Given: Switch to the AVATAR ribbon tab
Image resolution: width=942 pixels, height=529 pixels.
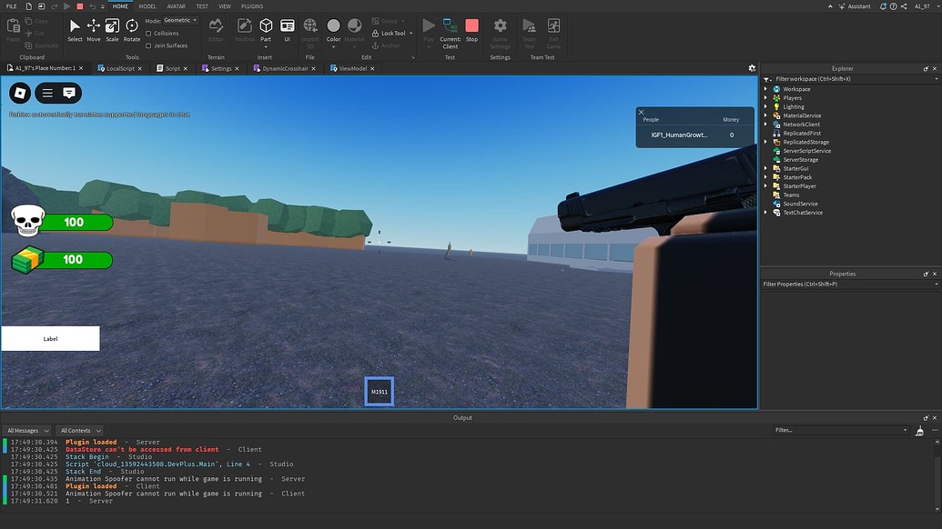Looking at the screenshot, I should click(x=176, y=6).
